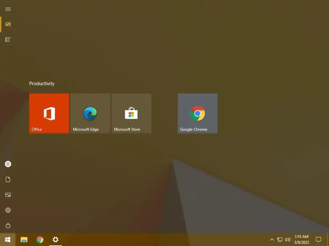Viewport: 329px width, 246px height.
Task: Open the Action Center notifications icon
Action: [318, 240]
